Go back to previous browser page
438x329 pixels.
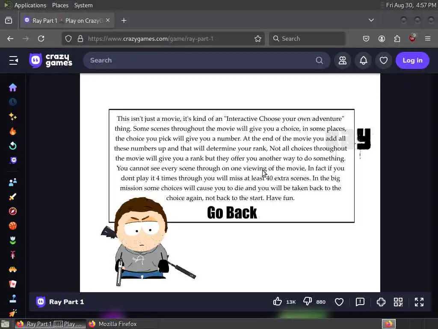pyautogui.click(x=10, y=39)
